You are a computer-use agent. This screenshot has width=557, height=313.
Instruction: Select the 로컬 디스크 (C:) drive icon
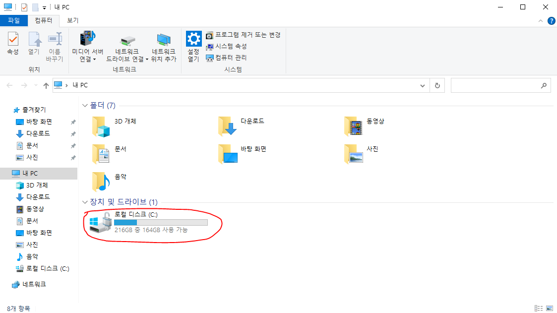pos(101,222)
